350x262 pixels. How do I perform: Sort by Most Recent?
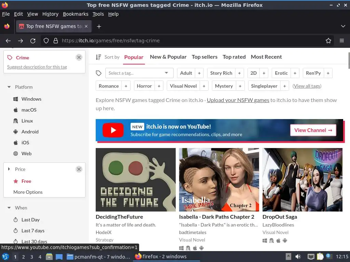[x=266, y=57]
